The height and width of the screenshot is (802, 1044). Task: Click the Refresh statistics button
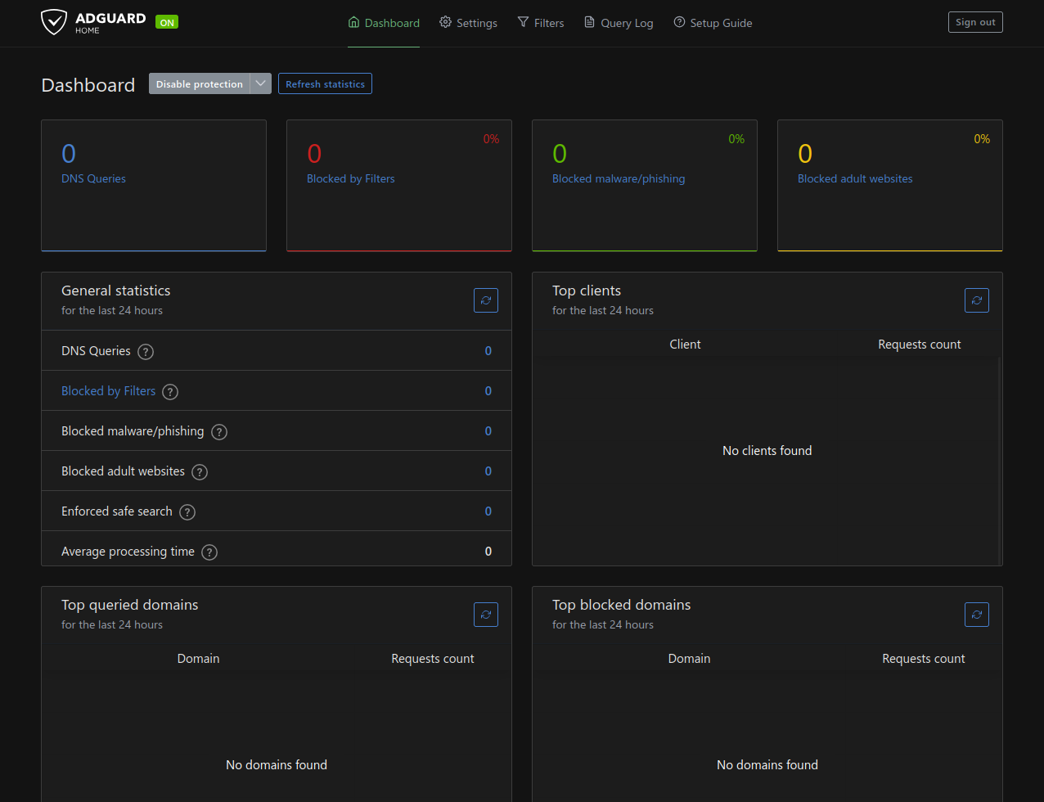coord(325,83)
